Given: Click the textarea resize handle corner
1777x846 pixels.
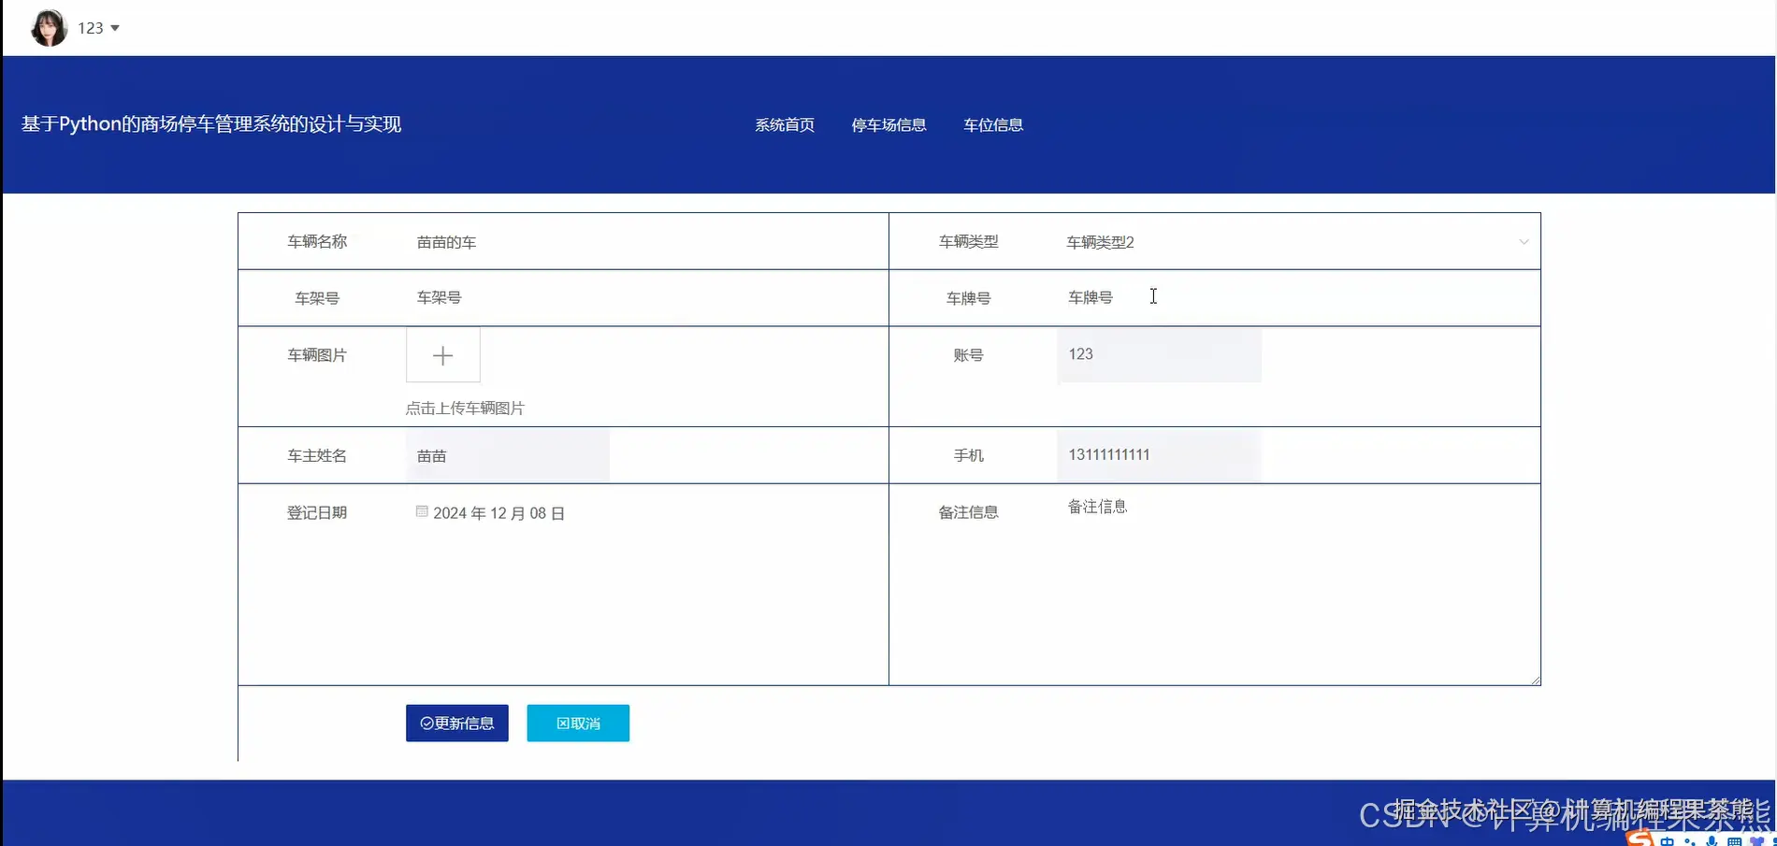Looking at the screenshot, I should coord(1536,681).
